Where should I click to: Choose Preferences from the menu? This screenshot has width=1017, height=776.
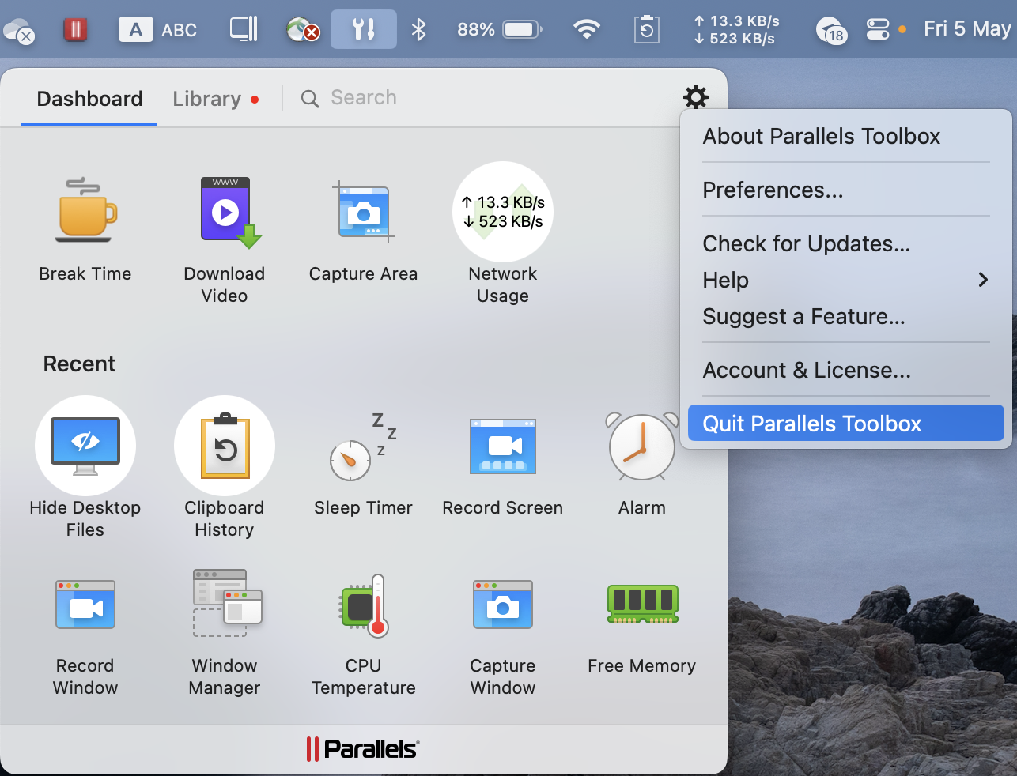pyautogui.click(x=773, y=190)
